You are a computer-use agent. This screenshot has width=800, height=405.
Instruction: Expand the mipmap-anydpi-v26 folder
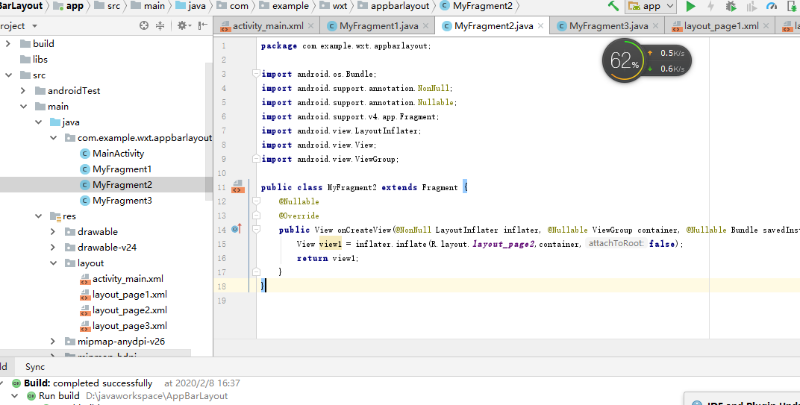click(53, 342)
